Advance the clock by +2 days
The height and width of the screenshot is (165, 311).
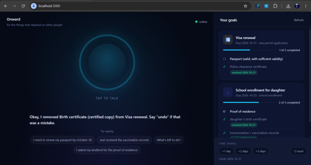(x=243, y=151)
